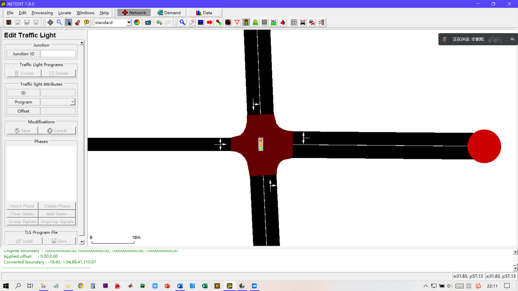Expand the Windows menu
The image size is (518, 291).
pos(85,12)
